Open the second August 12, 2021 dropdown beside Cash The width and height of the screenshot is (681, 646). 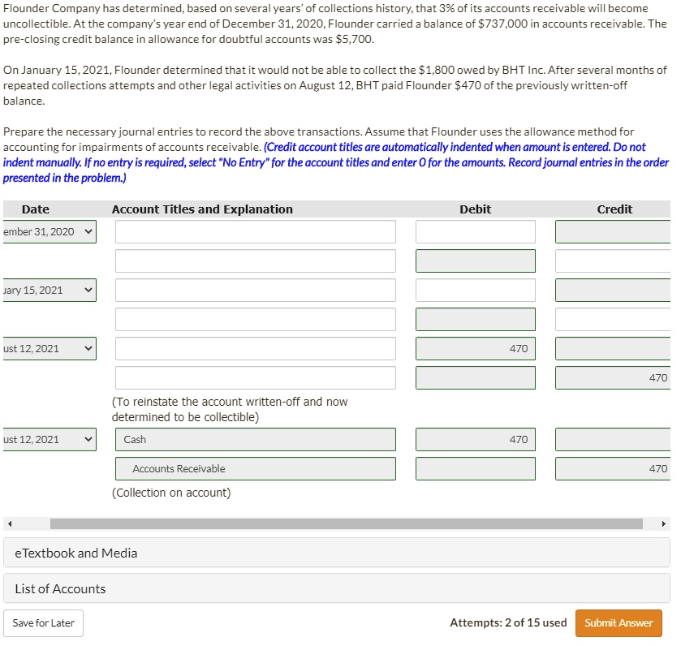[50, 439]
